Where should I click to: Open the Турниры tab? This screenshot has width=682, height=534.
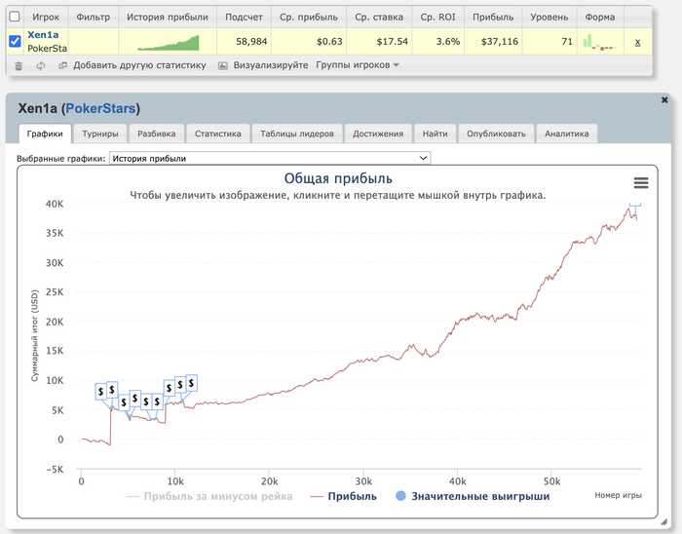[100, 133]
